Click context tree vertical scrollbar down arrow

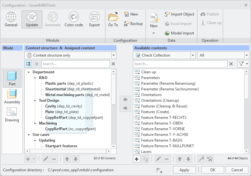114,146
